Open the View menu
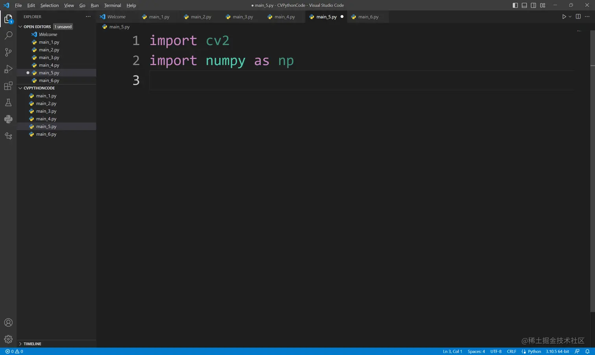The image size is (595, 355). click(x=69, y=5)
